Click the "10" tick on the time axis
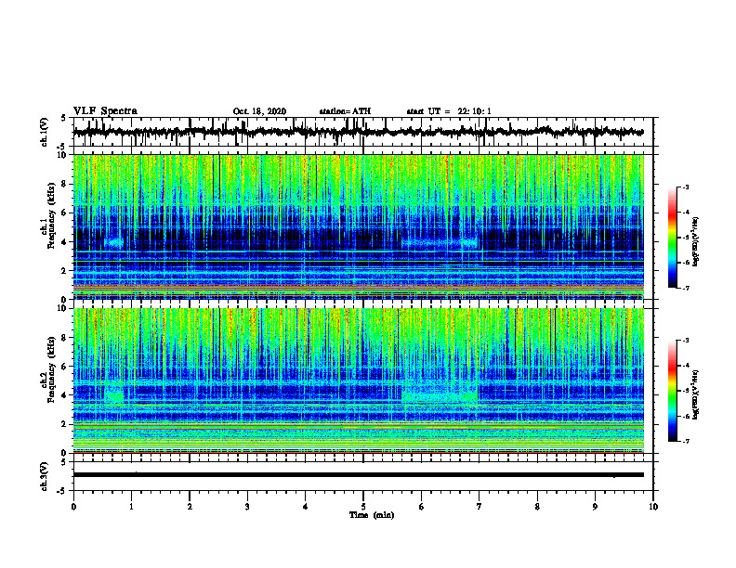The height and width of the screenshot is (568, 736). [653, 507]
